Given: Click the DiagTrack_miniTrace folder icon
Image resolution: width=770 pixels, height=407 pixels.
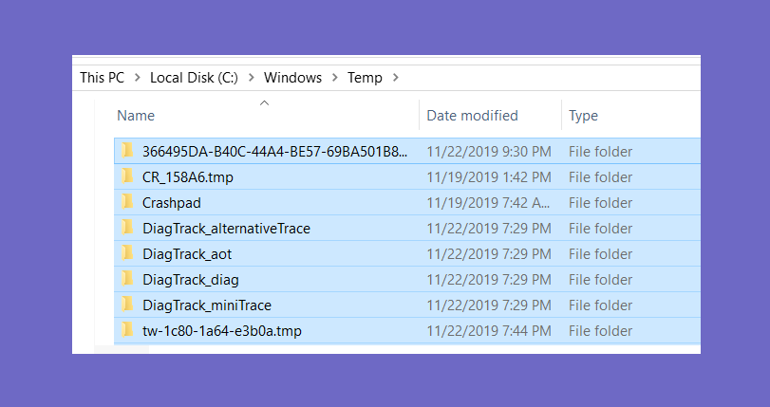Looking at the screenshot, I should pyautogui.click(x=127, y=304).
